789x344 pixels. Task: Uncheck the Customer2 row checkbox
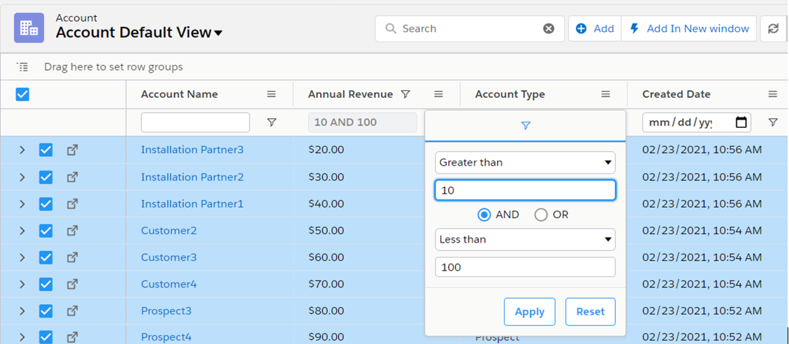click(x=45, y=231)
